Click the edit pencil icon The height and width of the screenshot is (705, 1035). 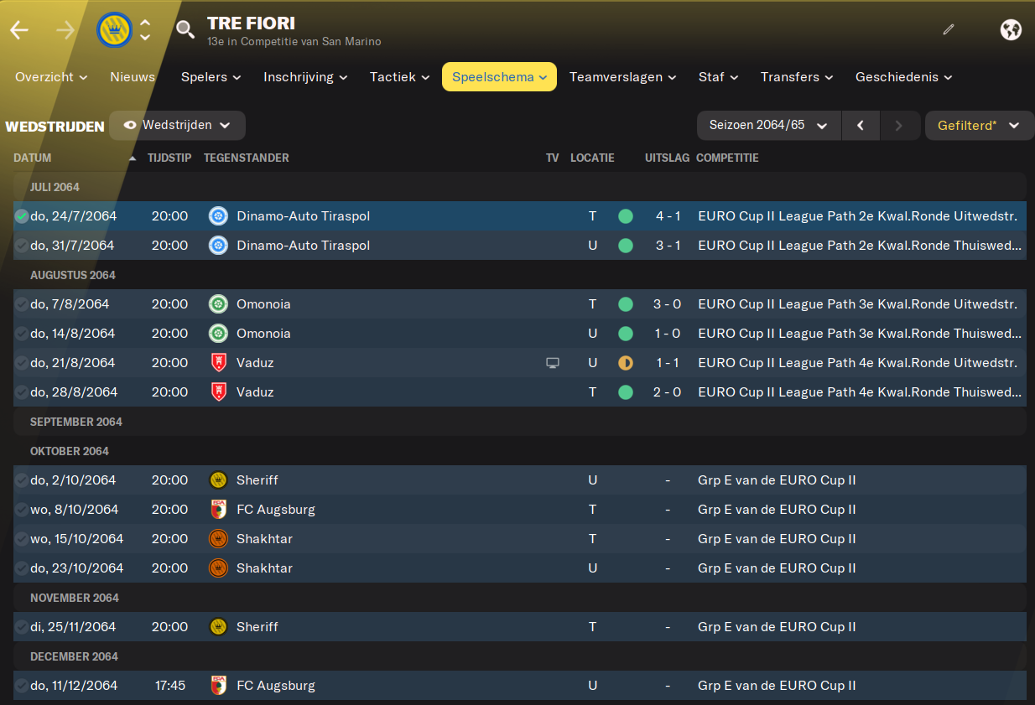point(949,29)
